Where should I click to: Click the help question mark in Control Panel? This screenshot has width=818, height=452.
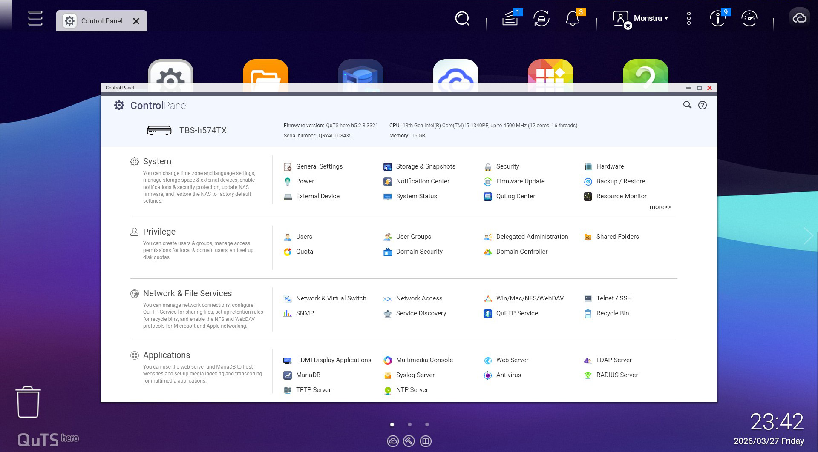point(703,105)
